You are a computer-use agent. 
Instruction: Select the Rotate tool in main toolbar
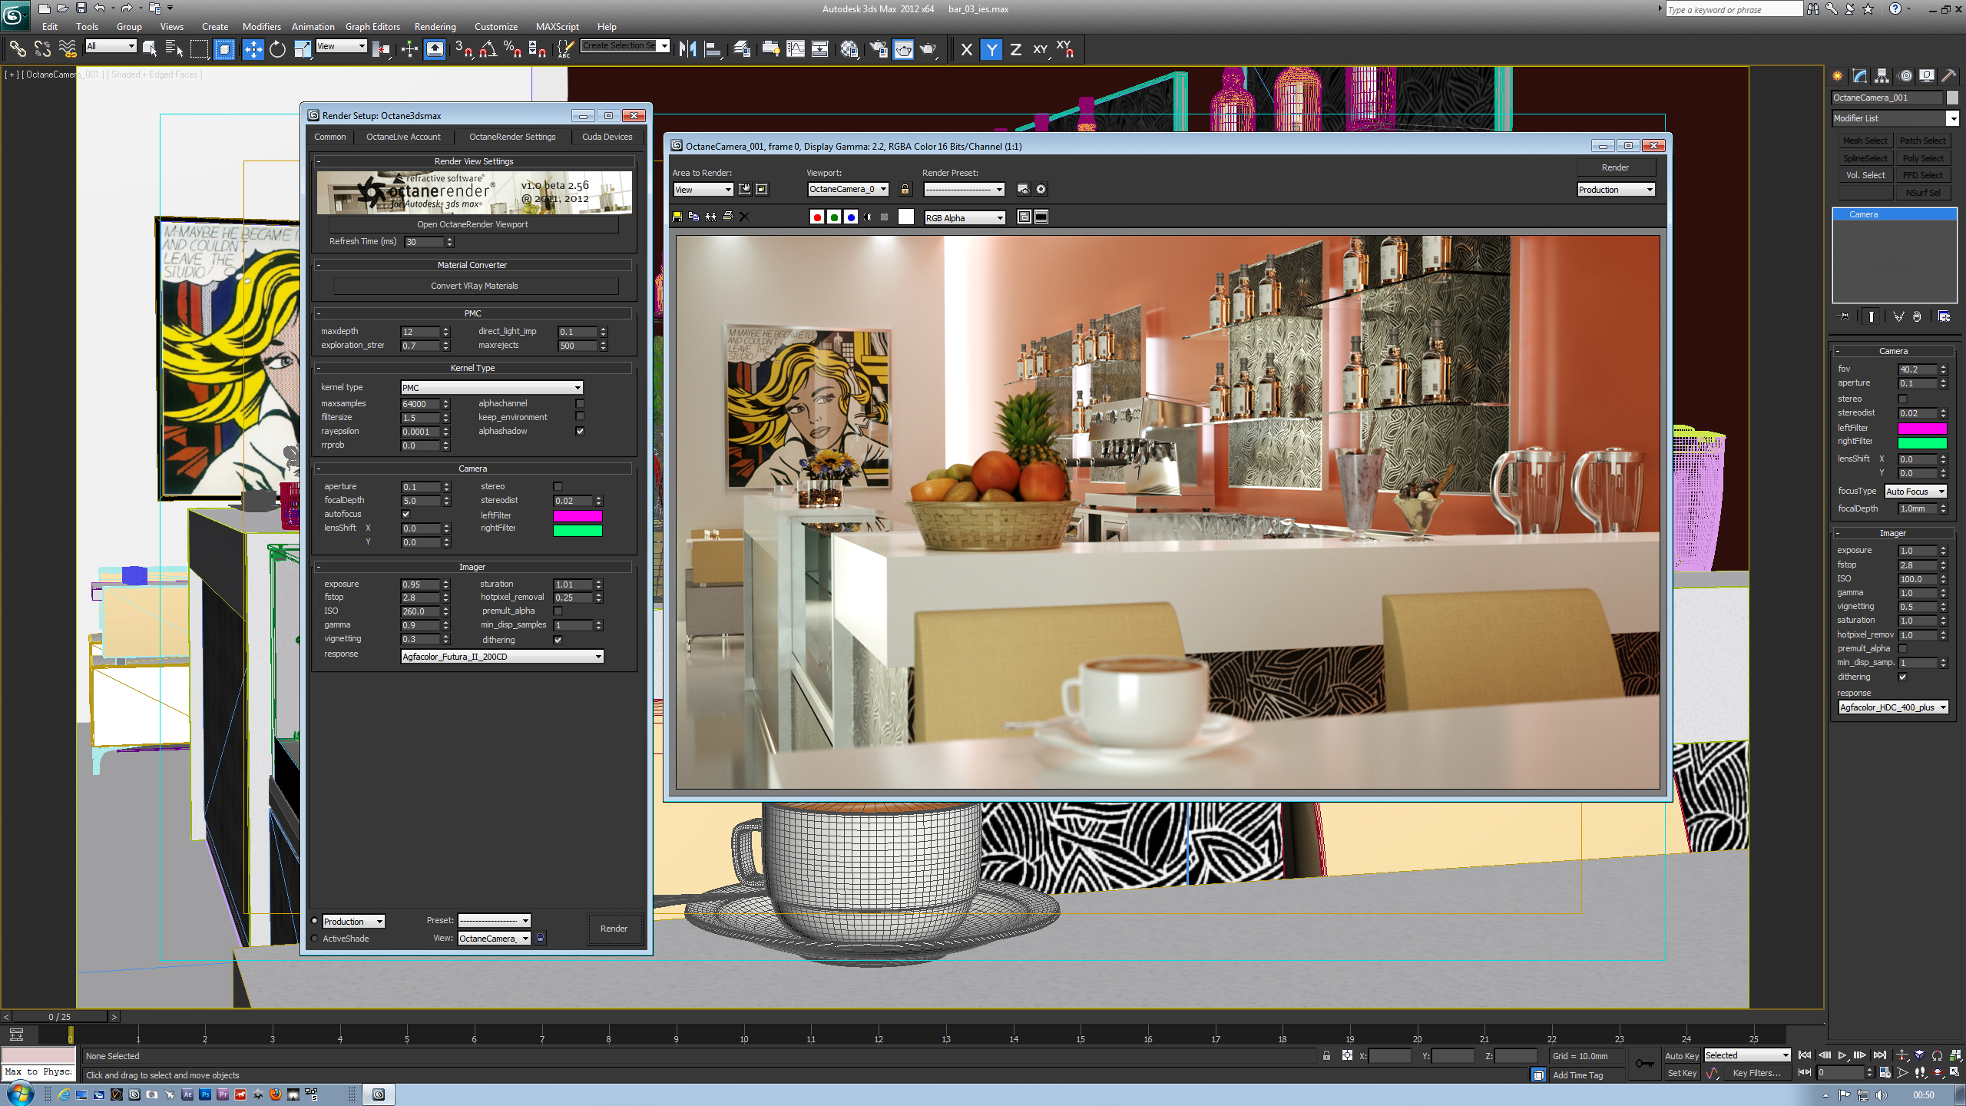coord(277,50)
